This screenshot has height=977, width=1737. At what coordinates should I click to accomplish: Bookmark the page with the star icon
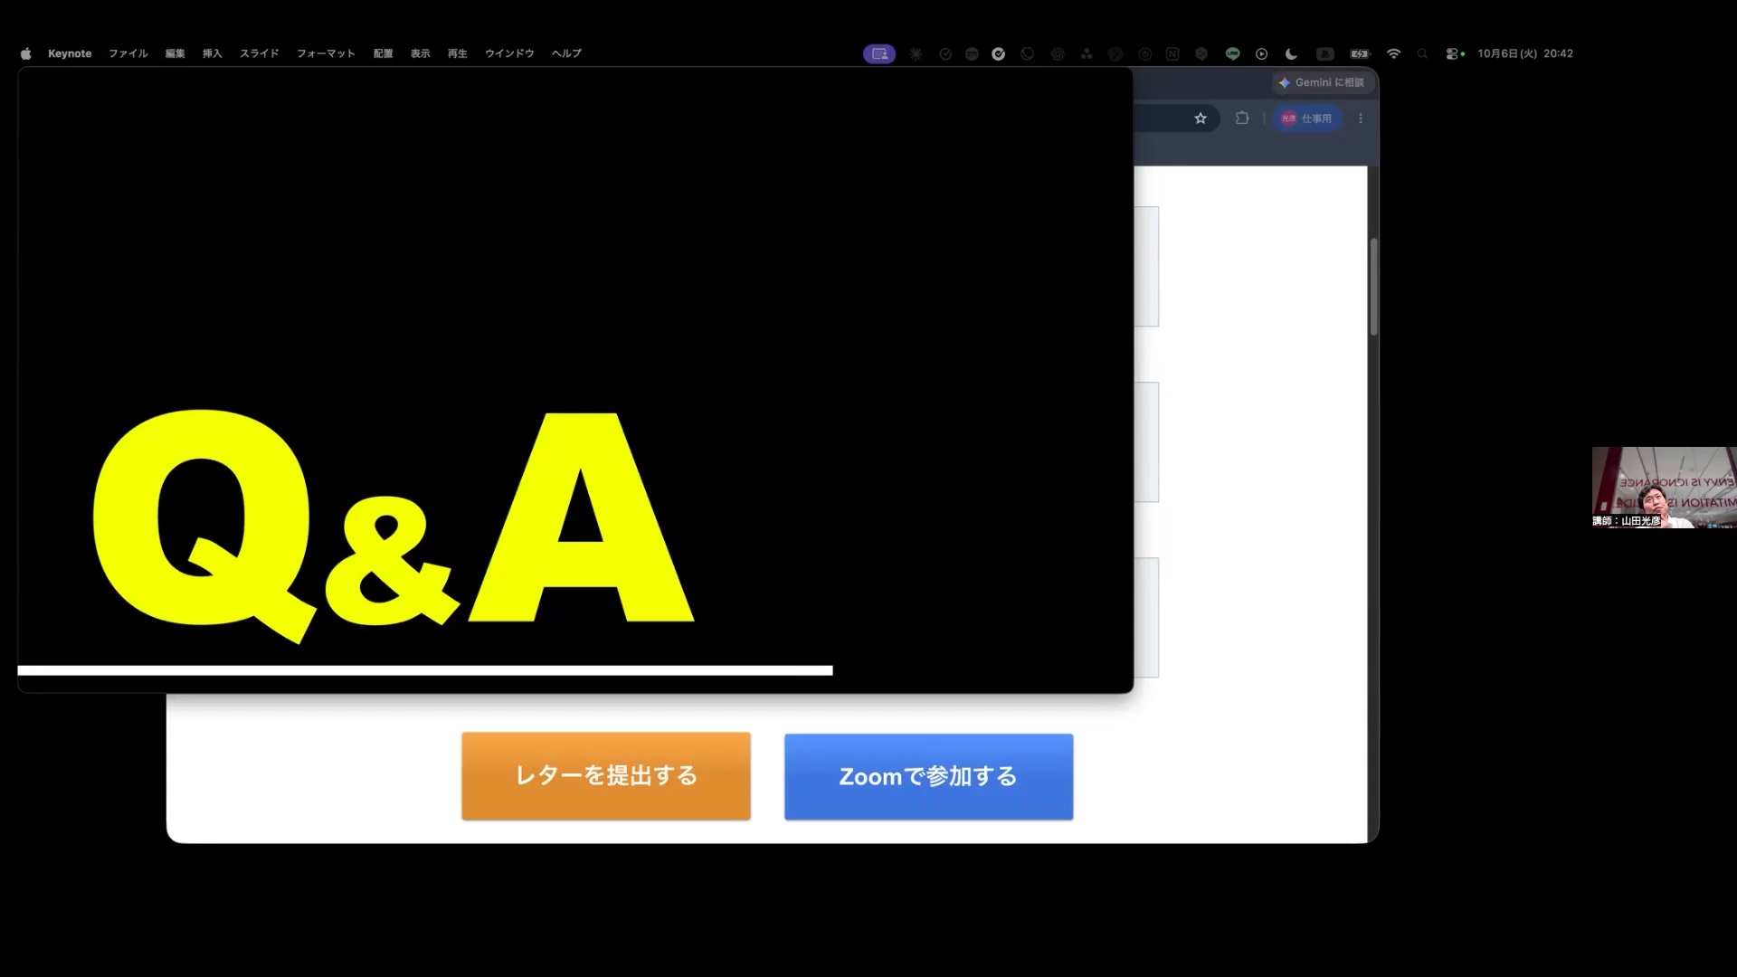[1201, 119]
